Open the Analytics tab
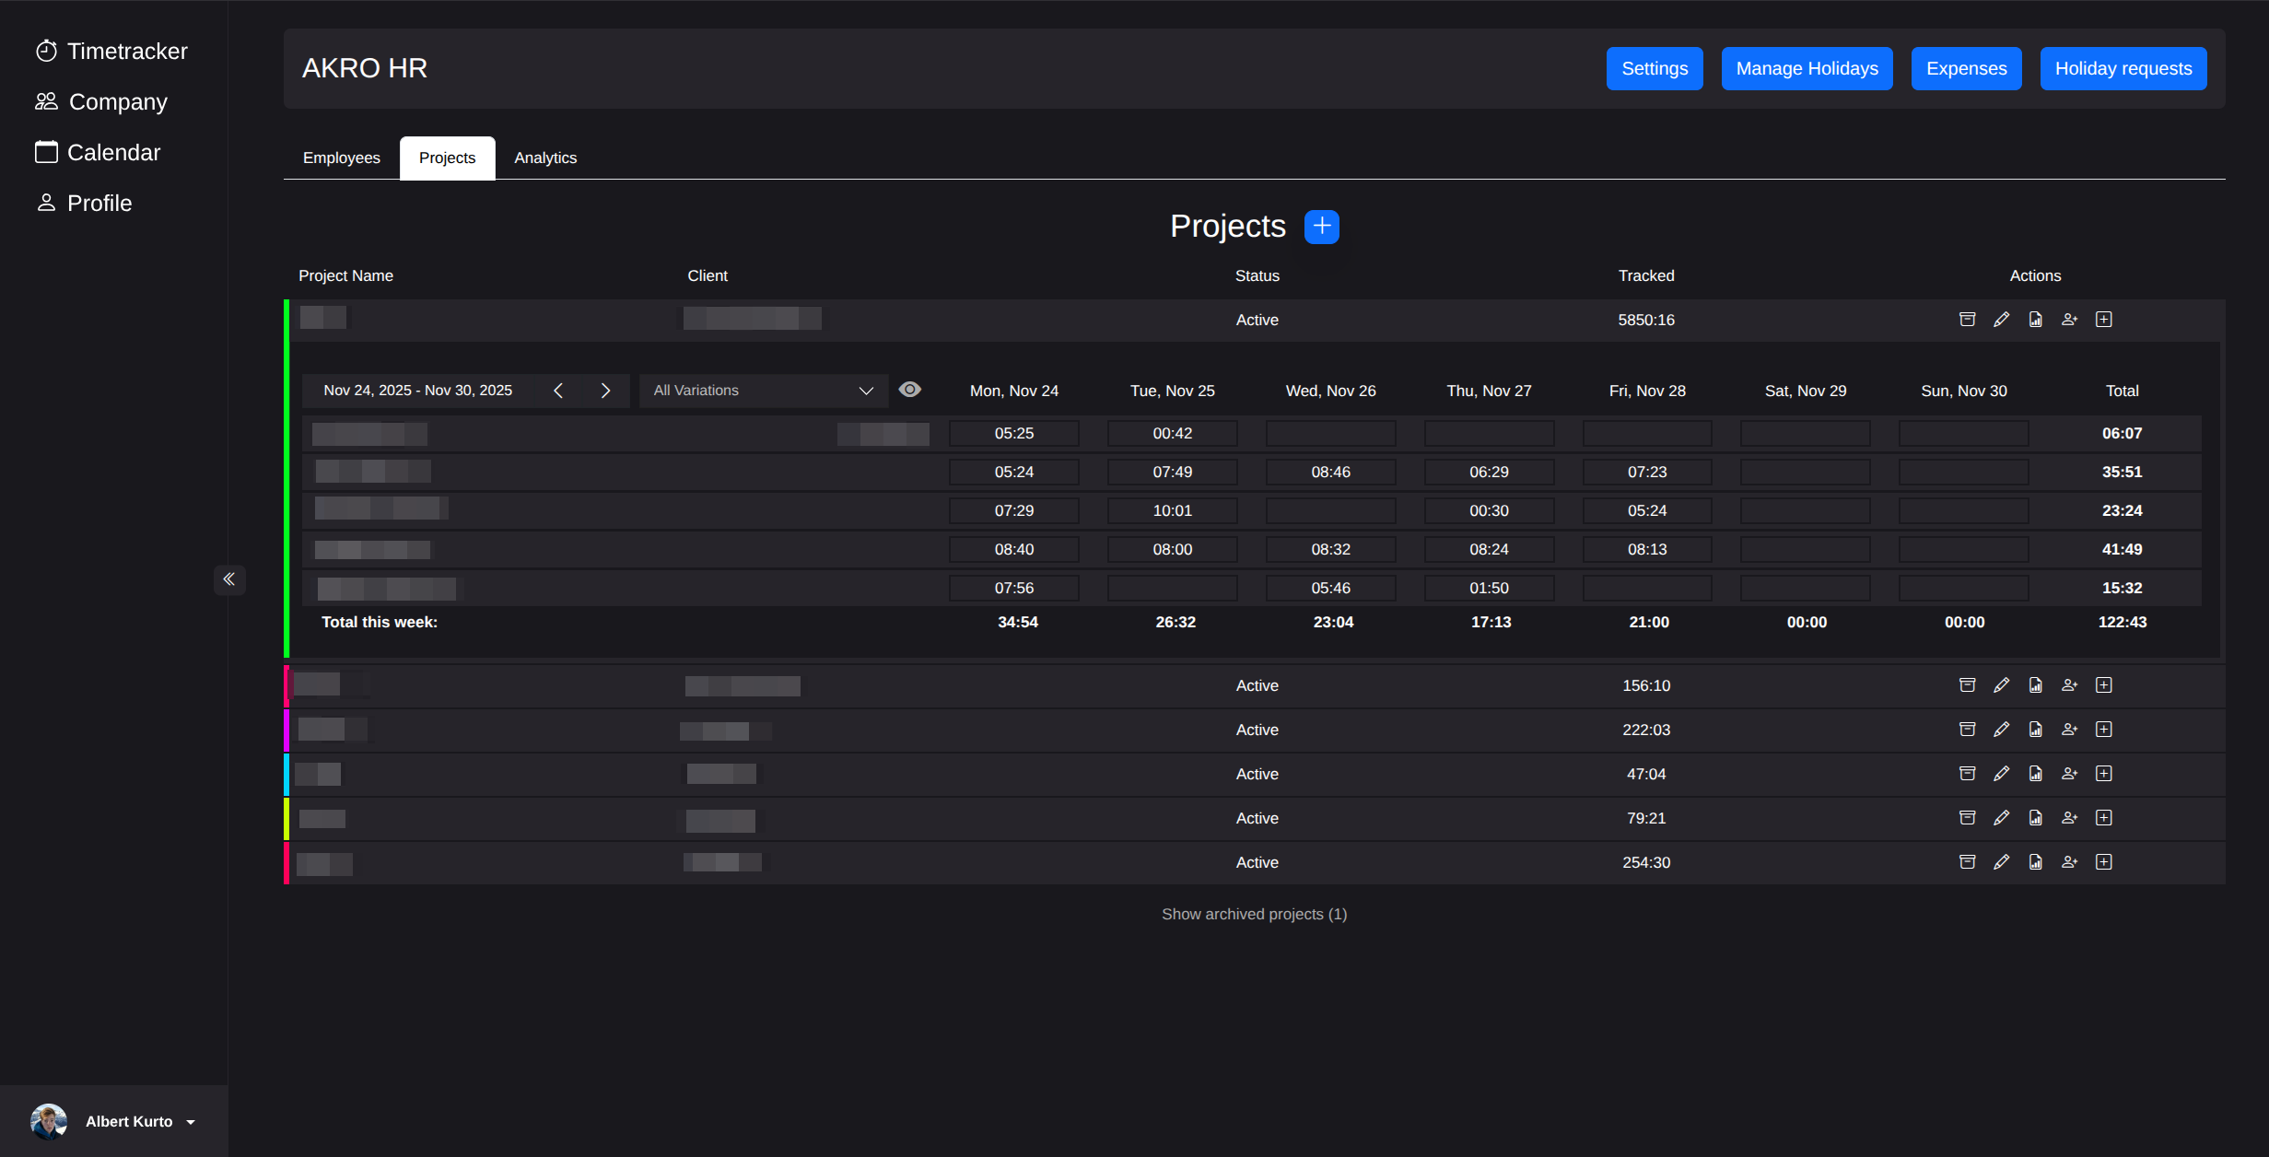 pos(544,158)
